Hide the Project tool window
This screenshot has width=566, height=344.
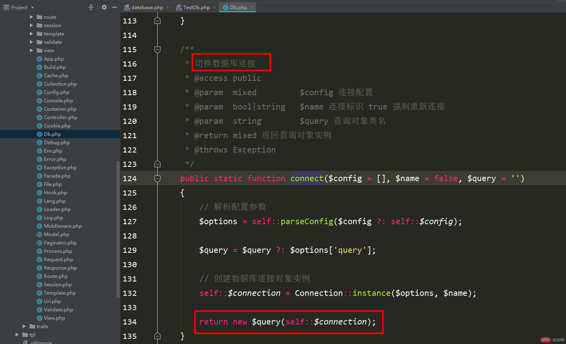[115, 7]
